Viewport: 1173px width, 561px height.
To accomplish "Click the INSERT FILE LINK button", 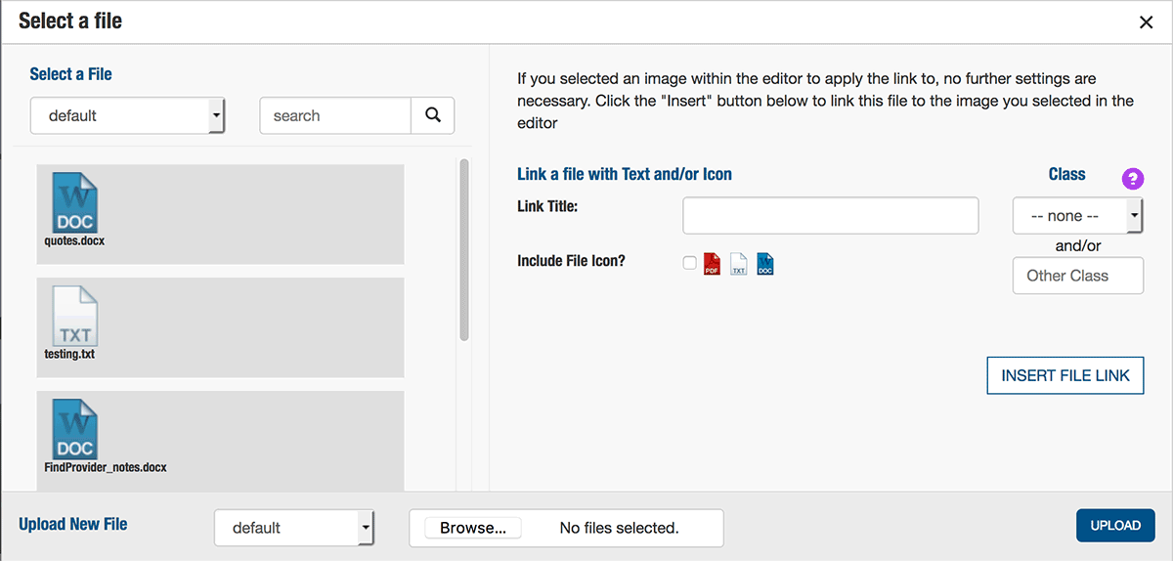I will (1065, 376).
